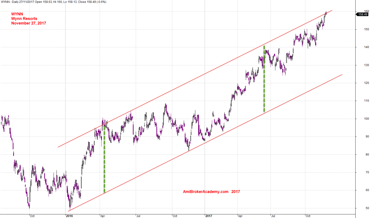This screenshot has height=218, width=370.
Task: Click the 'Apr' label after 2016
Action: point(103,216)
